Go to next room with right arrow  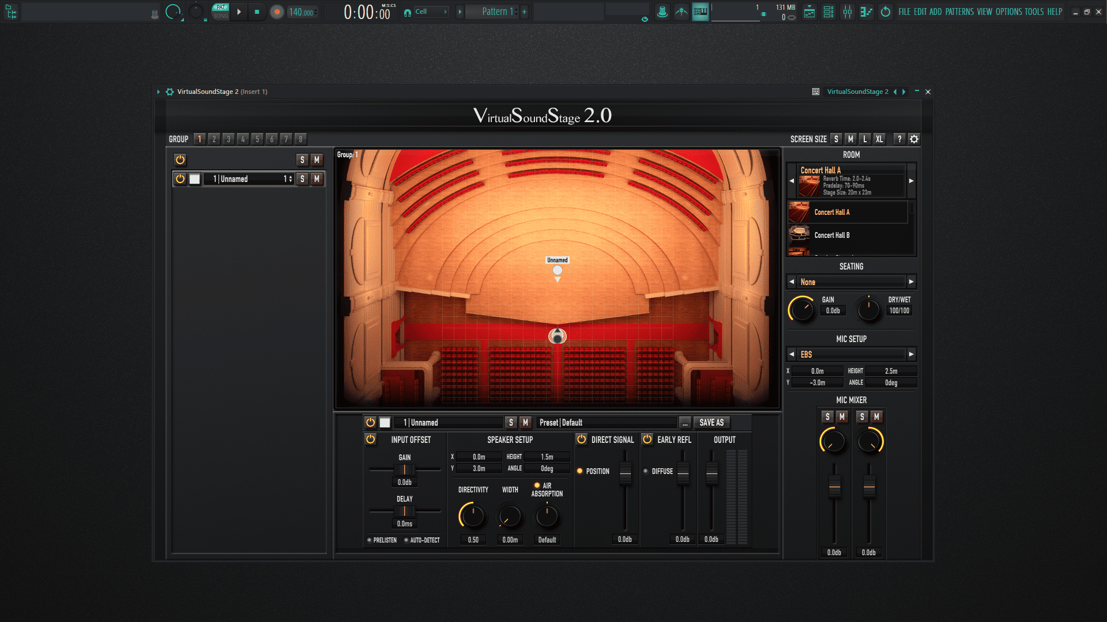[x=912, y=181]
